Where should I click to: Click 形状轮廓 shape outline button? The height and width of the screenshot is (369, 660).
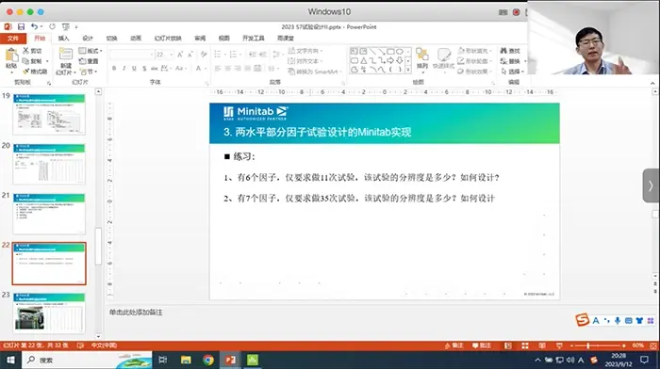474,61
